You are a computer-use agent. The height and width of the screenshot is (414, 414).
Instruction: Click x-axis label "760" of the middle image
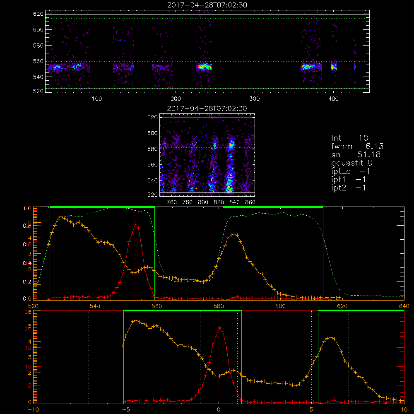172,202
